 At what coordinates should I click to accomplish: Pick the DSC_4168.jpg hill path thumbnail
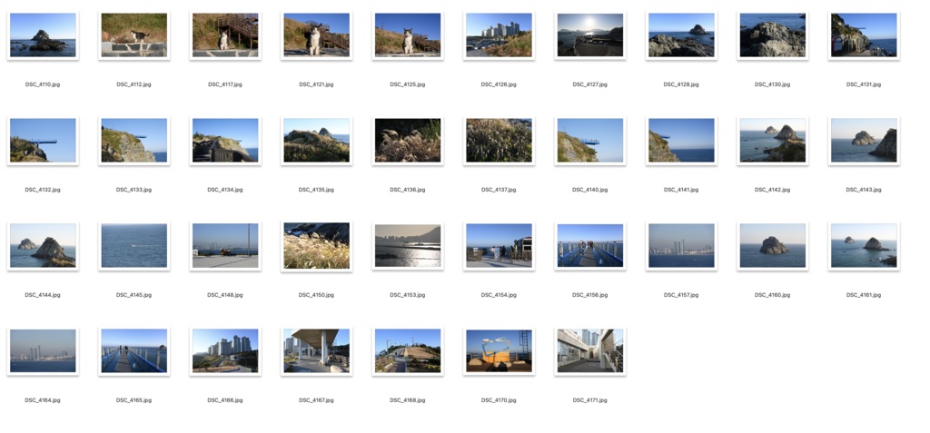[408, 351]
